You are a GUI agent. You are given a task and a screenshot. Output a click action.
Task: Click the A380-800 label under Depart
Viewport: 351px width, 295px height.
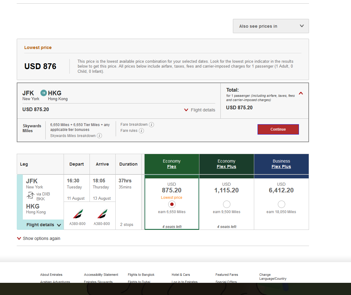(77, 223)
